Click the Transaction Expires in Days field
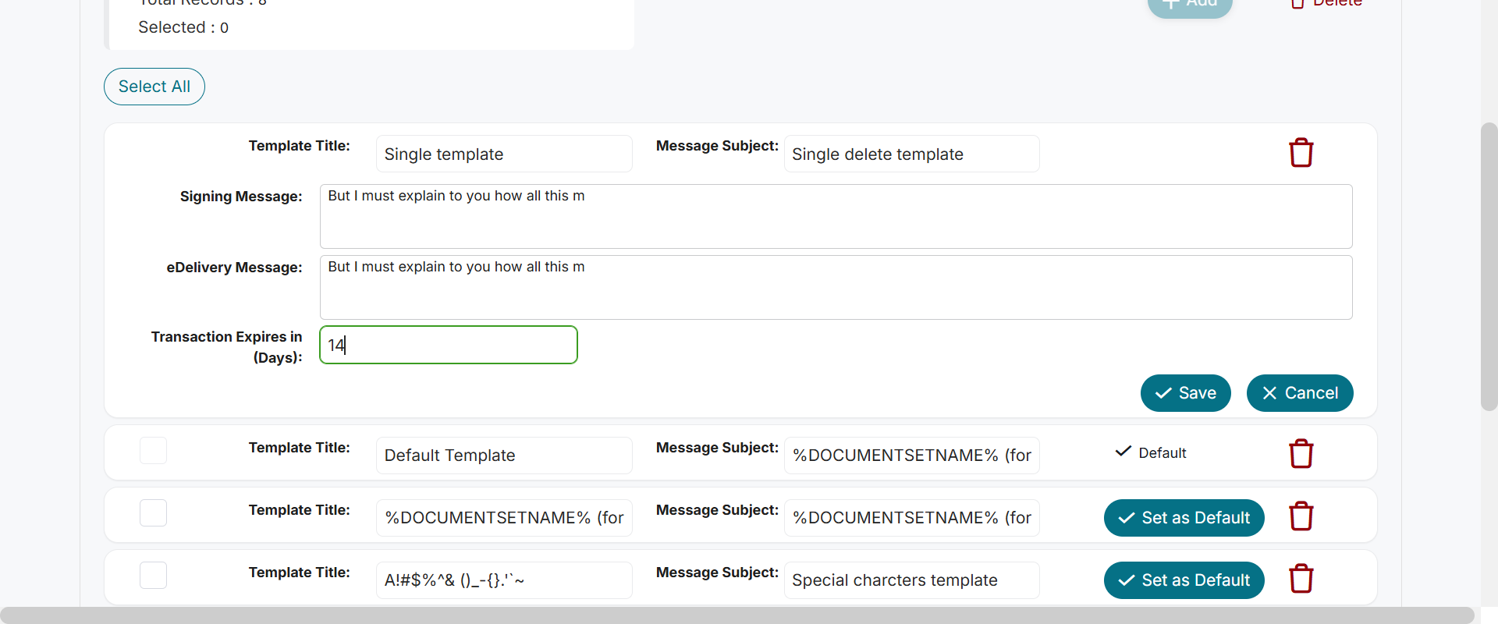 pyautogui.click(x=449, y=345)
